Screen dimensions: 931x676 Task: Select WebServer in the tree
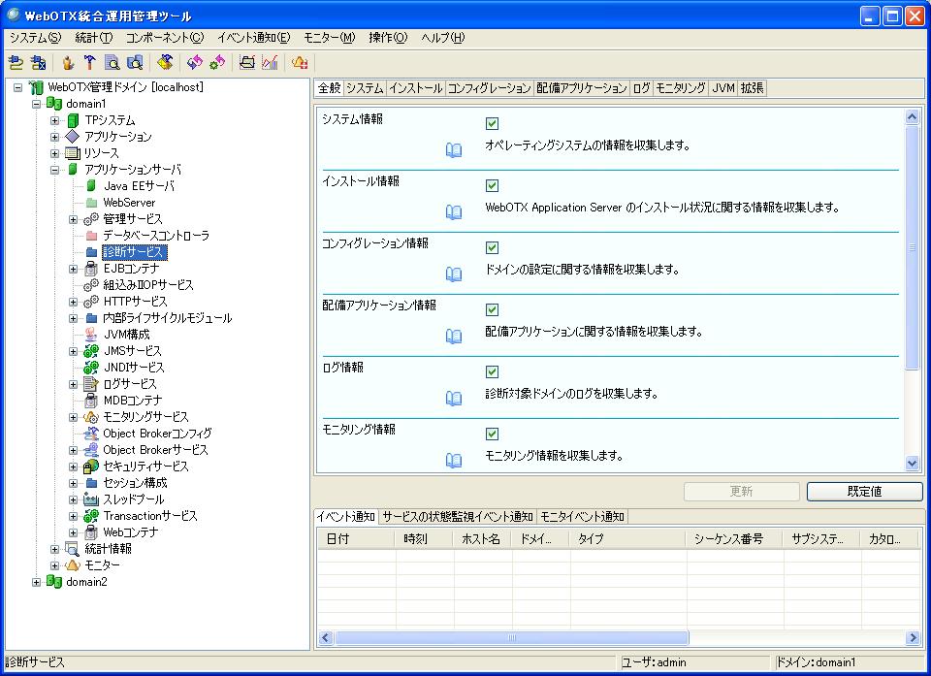(129, 203)
